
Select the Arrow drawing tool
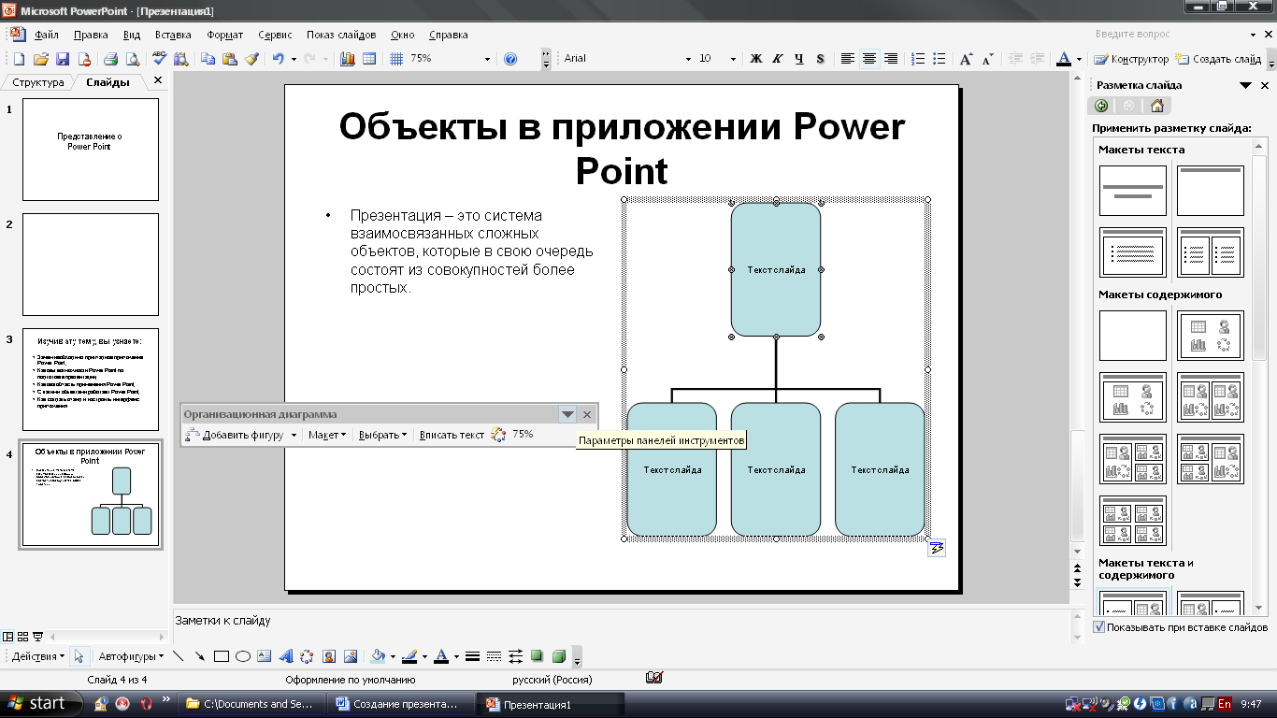(199, 656)
